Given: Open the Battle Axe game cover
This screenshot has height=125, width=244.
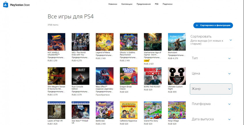Looking at the screenshot, I should click(104, 110).
